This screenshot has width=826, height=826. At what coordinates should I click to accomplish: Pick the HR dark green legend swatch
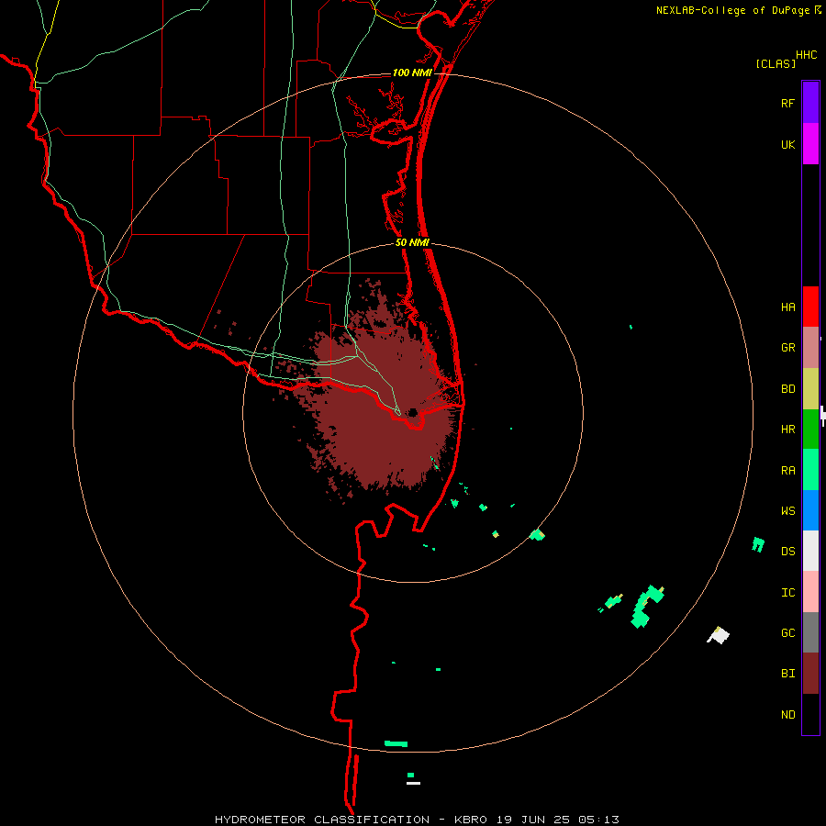tap(810, 430)
